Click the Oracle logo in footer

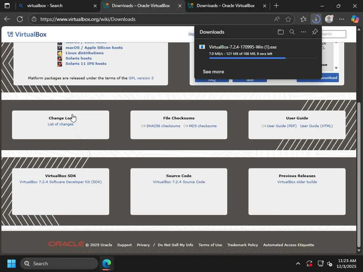pos(66,244)
